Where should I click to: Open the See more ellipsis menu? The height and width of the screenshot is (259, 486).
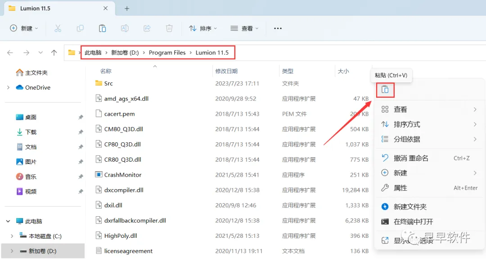pyautogui.click(x=278, y=28)
